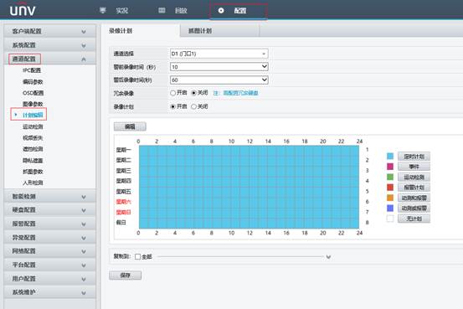Enable 冗余录像 with the 开启 radio
The height and width of the screenshot is (309, 463).
[x=173, y=93]
